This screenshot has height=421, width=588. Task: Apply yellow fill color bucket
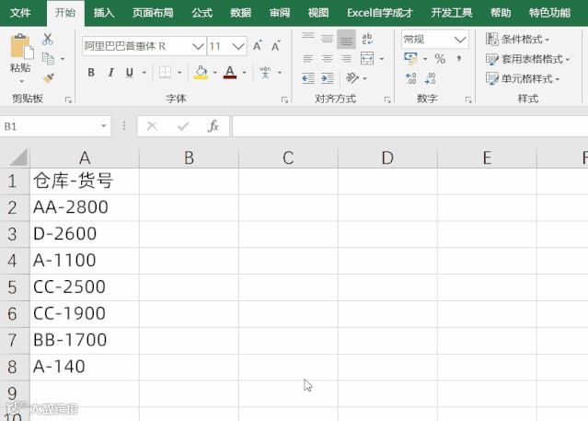201,72
